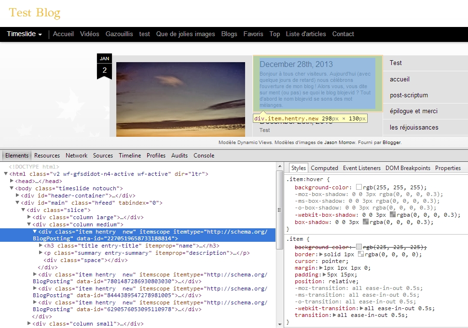This screenshot has width=468, height=328.
Task: Follow the Blogger footer link
Action: coord(392,143)
